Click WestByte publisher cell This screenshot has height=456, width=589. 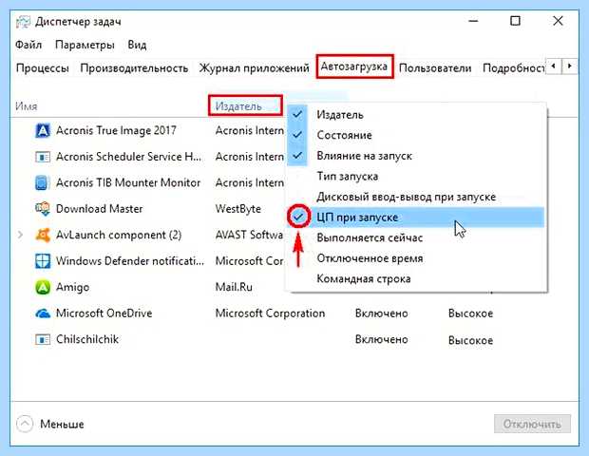[x=238, y=209]
